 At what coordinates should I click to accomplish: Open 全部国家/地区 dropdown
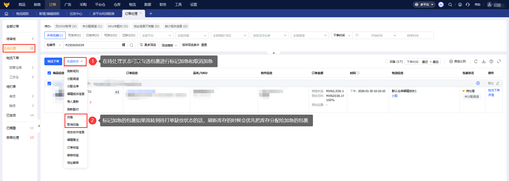point(230,35)
